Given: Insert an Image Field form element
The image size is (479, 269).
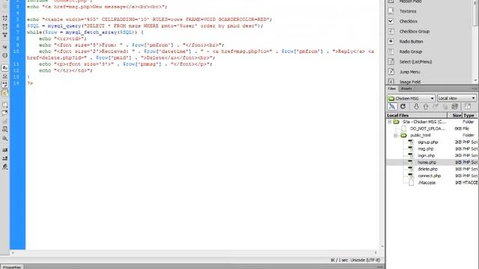Looking at the screenshot, I should point(410,81).
